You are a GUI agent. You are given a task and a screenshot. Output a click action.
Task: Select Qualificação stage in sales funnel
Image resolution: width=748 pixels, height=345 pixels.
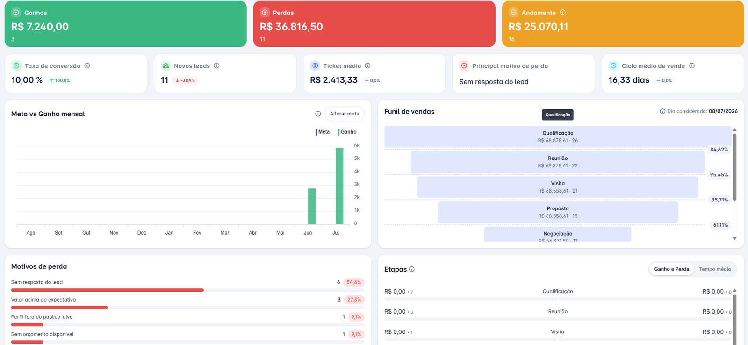558,137
